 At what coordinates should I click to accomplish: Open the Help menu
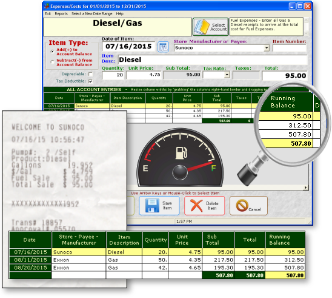coord(119,13)
